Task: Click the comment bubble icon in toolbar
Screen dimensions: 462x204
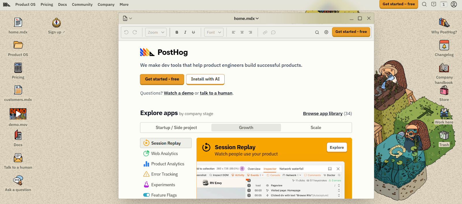Action: click(x=273, y=32)
